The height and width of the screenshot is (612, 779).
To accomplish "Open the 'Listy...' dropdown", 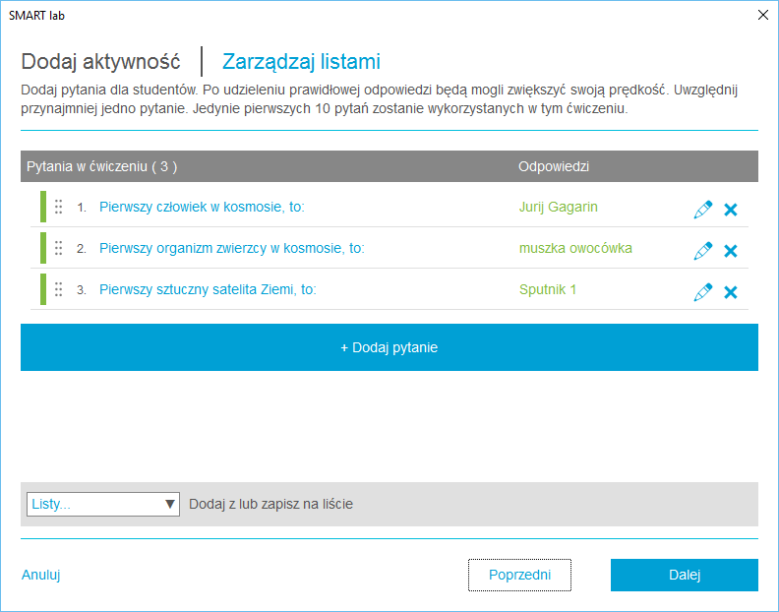I will (103, 504).
